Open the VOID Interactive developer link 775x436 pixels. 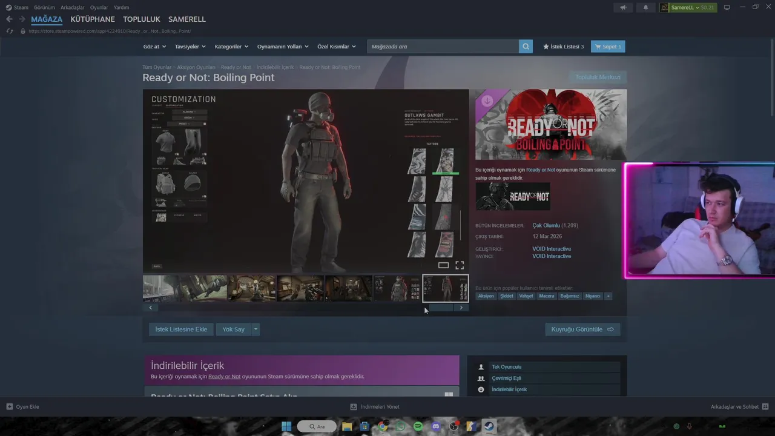click(552, 249)
